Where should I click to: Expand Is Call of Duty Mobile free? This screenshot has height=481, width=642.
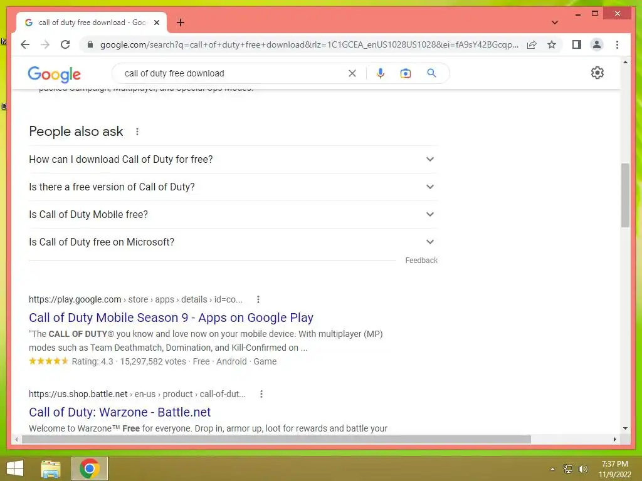pyautogui.click(x=233, y=214)
